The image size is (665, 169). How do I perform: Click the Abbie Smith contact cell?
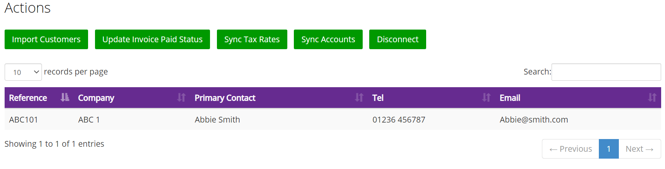click(x=217, y=119)
